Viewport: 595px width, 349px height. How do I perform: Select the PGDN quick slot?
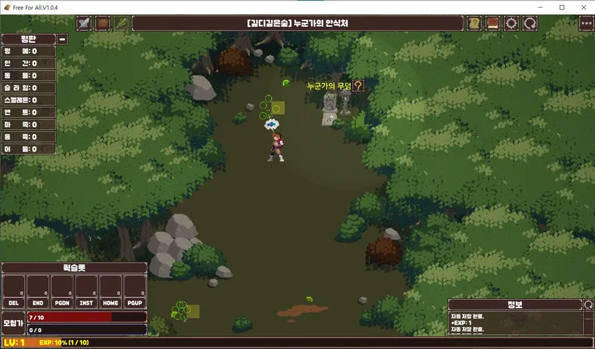click(62, 303)
